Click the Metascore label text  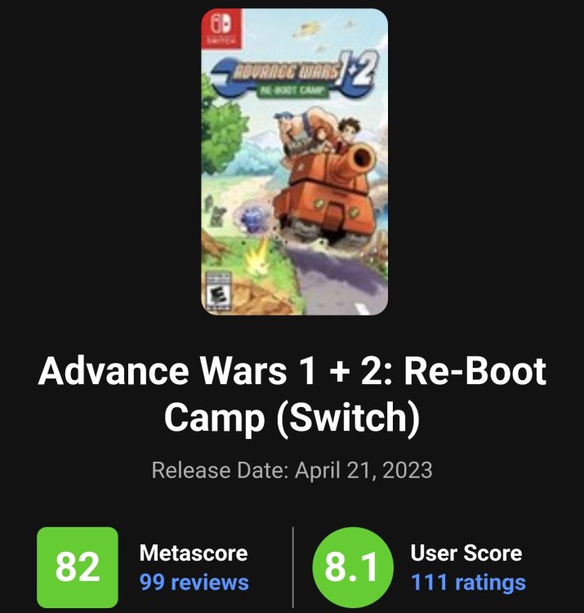pos(194,553)
